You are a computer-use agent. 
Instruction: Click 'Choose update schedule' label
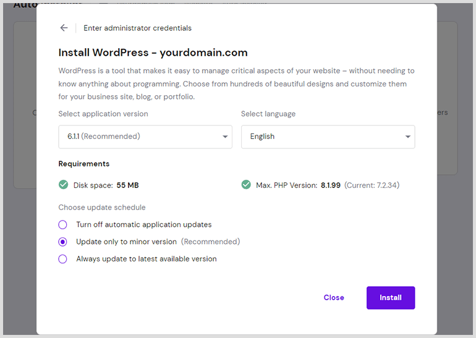102,208
